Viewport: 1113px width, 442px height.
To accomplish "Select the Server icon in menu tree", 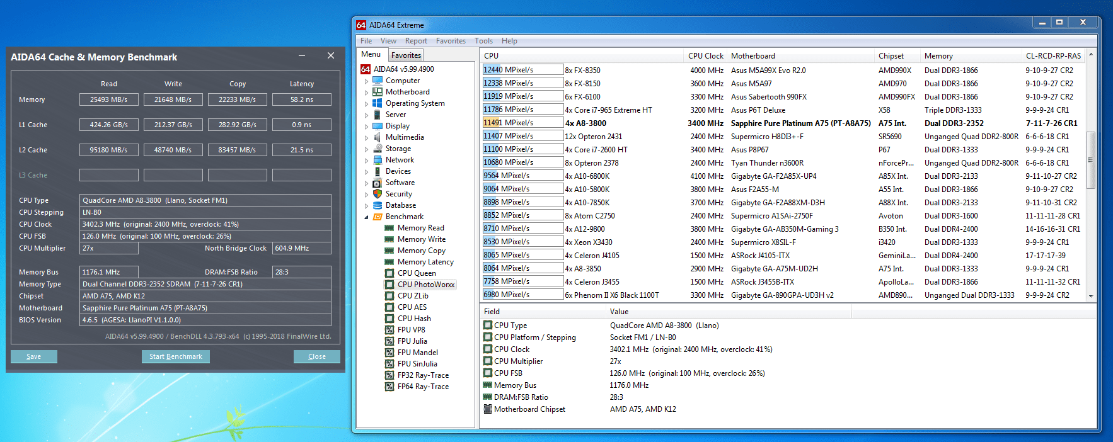I will tap(378, 115).
